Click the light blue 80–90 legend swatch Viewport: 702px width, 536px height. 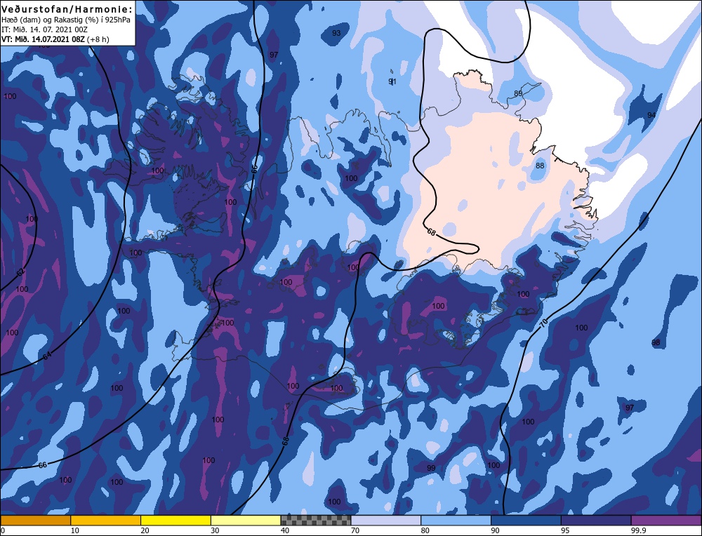click(456, 521)
